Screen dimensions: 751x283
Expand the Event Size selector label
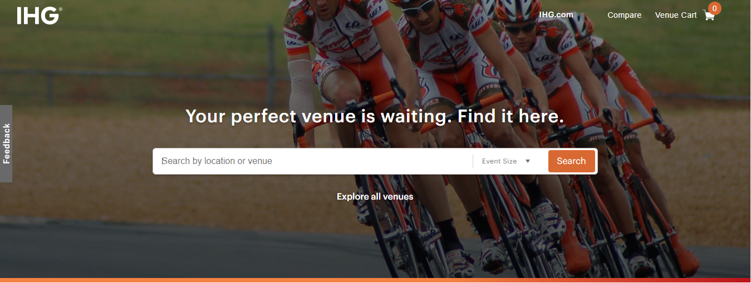499,161
